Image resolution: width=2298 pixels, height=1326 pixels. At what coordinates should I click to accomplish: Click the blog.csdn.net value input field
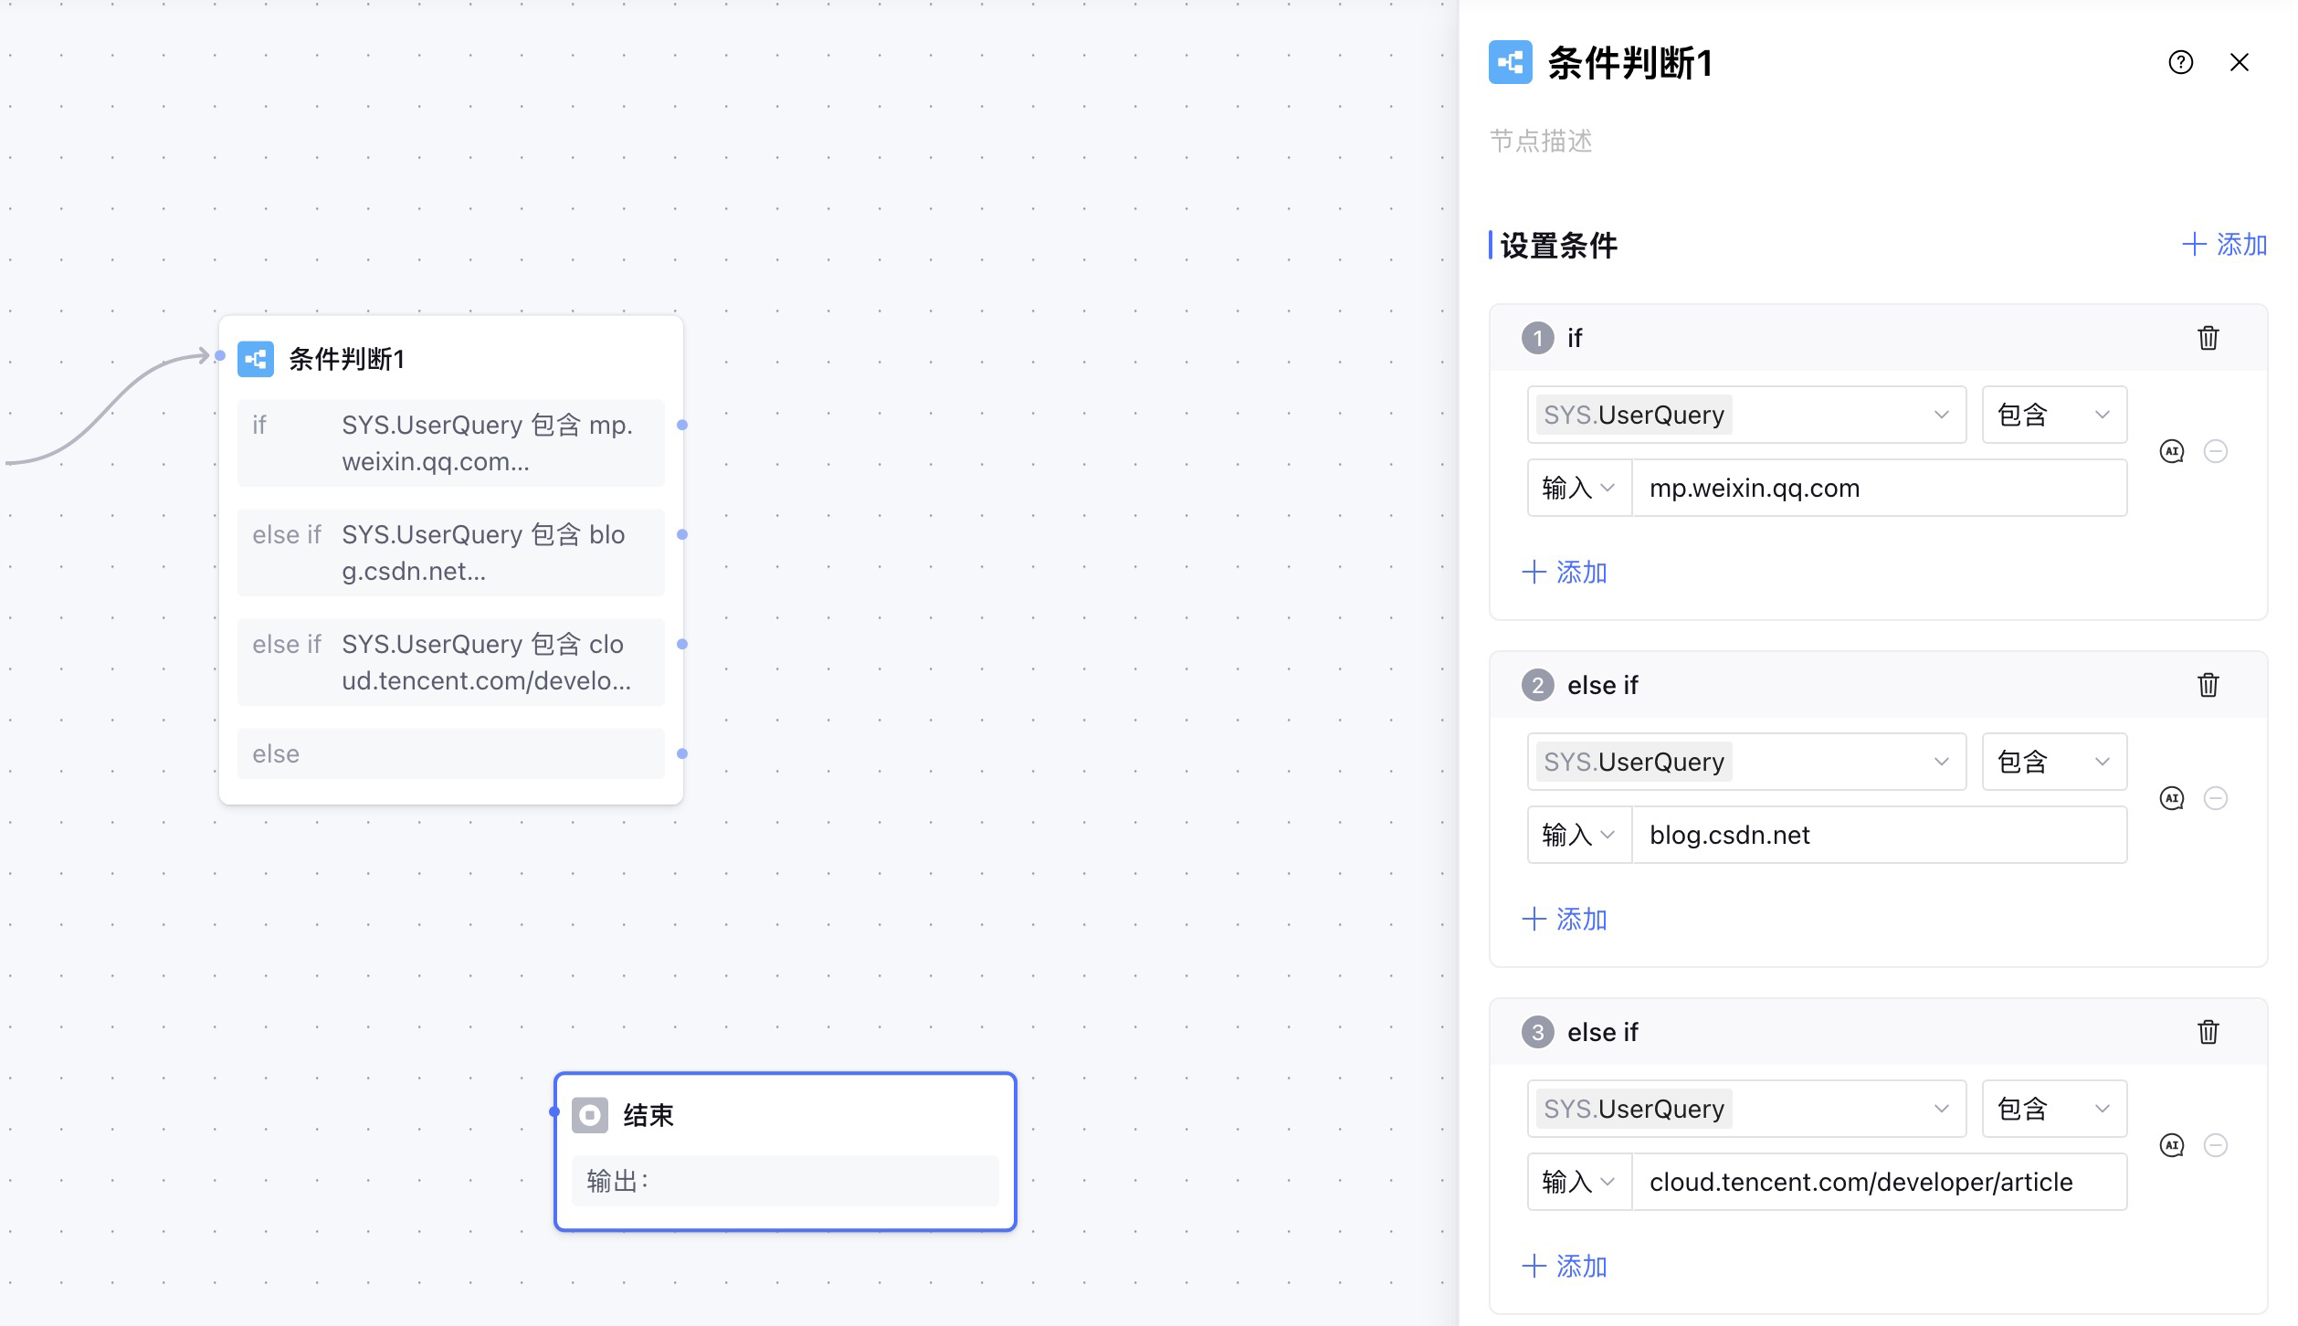click(x=1878, y=835)
